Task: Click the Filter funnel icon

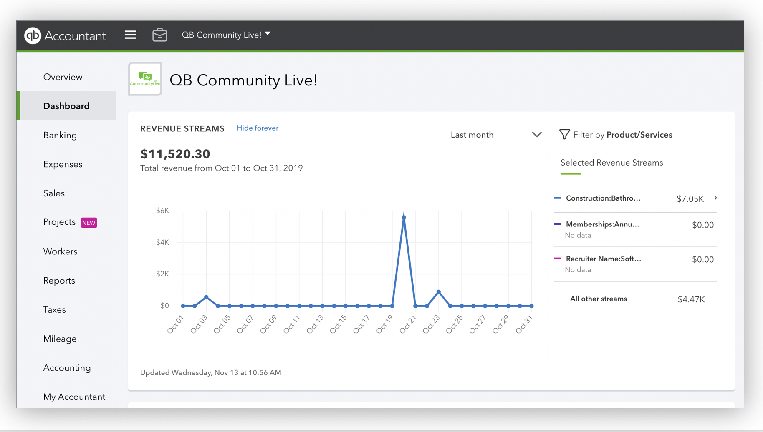Action: pos(564,134)
